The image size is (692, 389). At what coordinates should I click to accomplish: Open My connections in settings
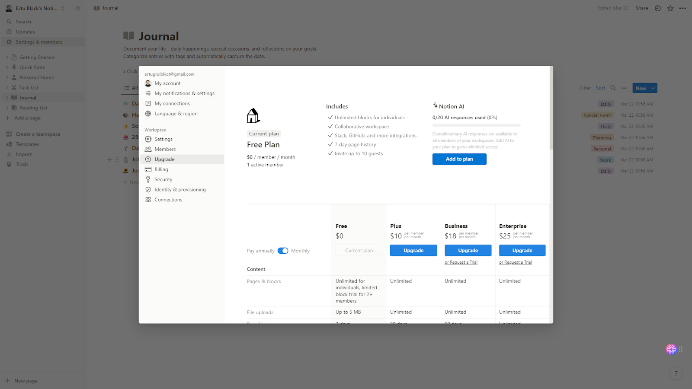pyautogui.click(x=182, y=104)
